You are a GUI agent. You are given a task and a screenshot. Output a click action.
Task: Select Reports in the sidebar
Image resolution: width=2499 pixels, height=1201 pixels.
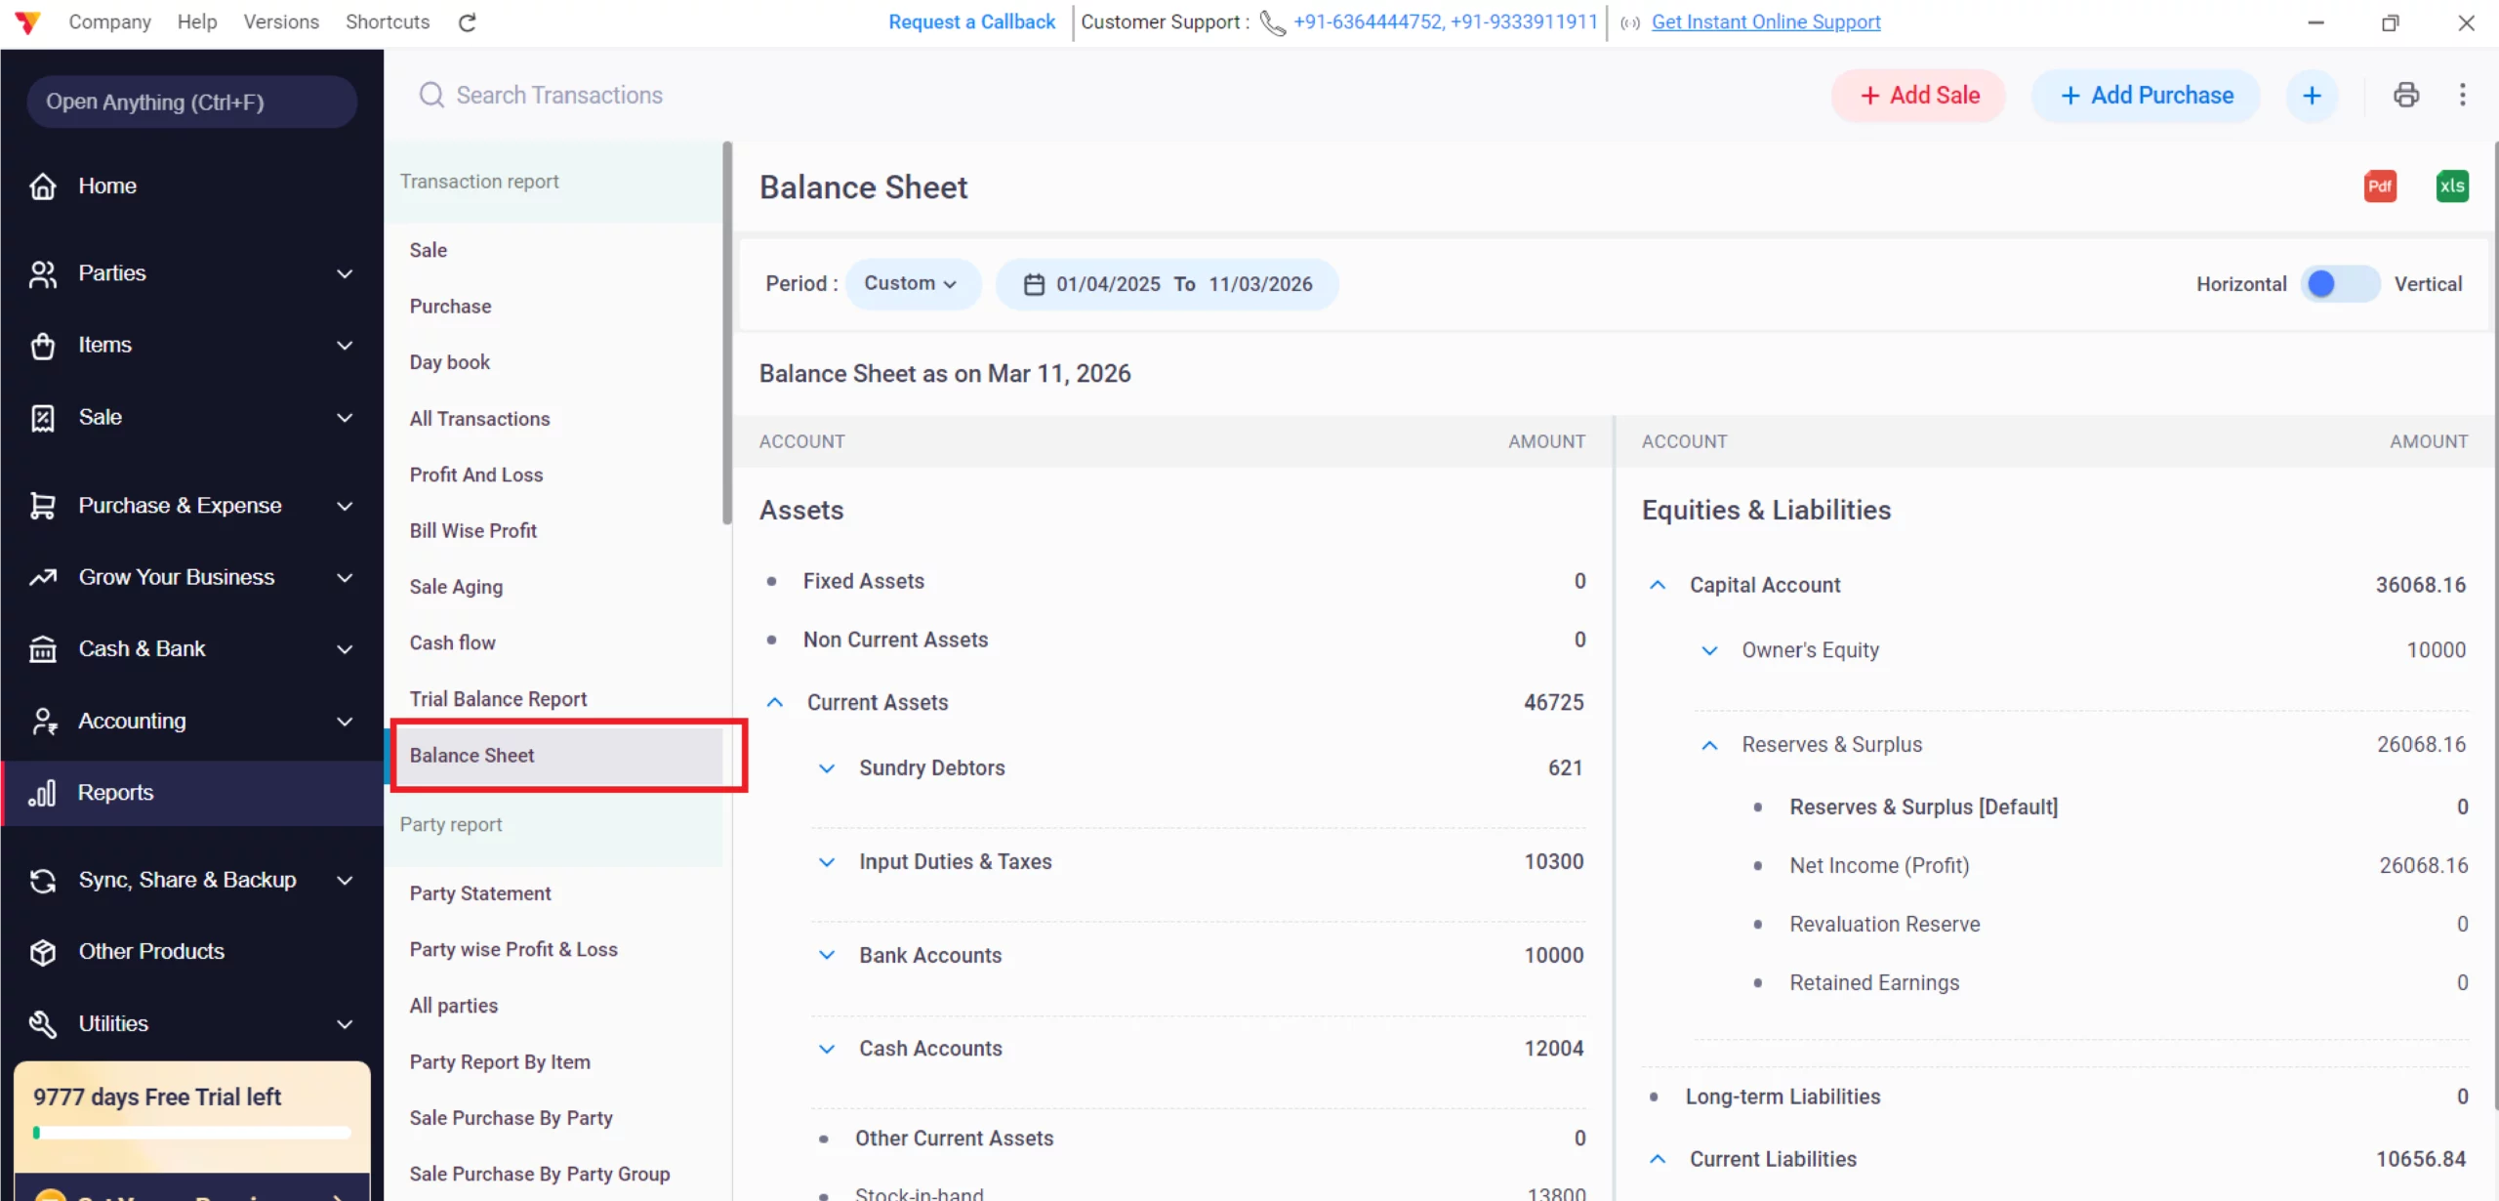tap(115, 792)
